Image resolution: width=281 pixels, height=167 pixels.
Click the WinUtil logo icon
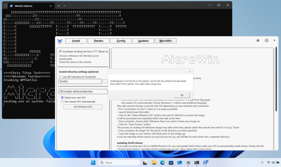tap(60, 41)
